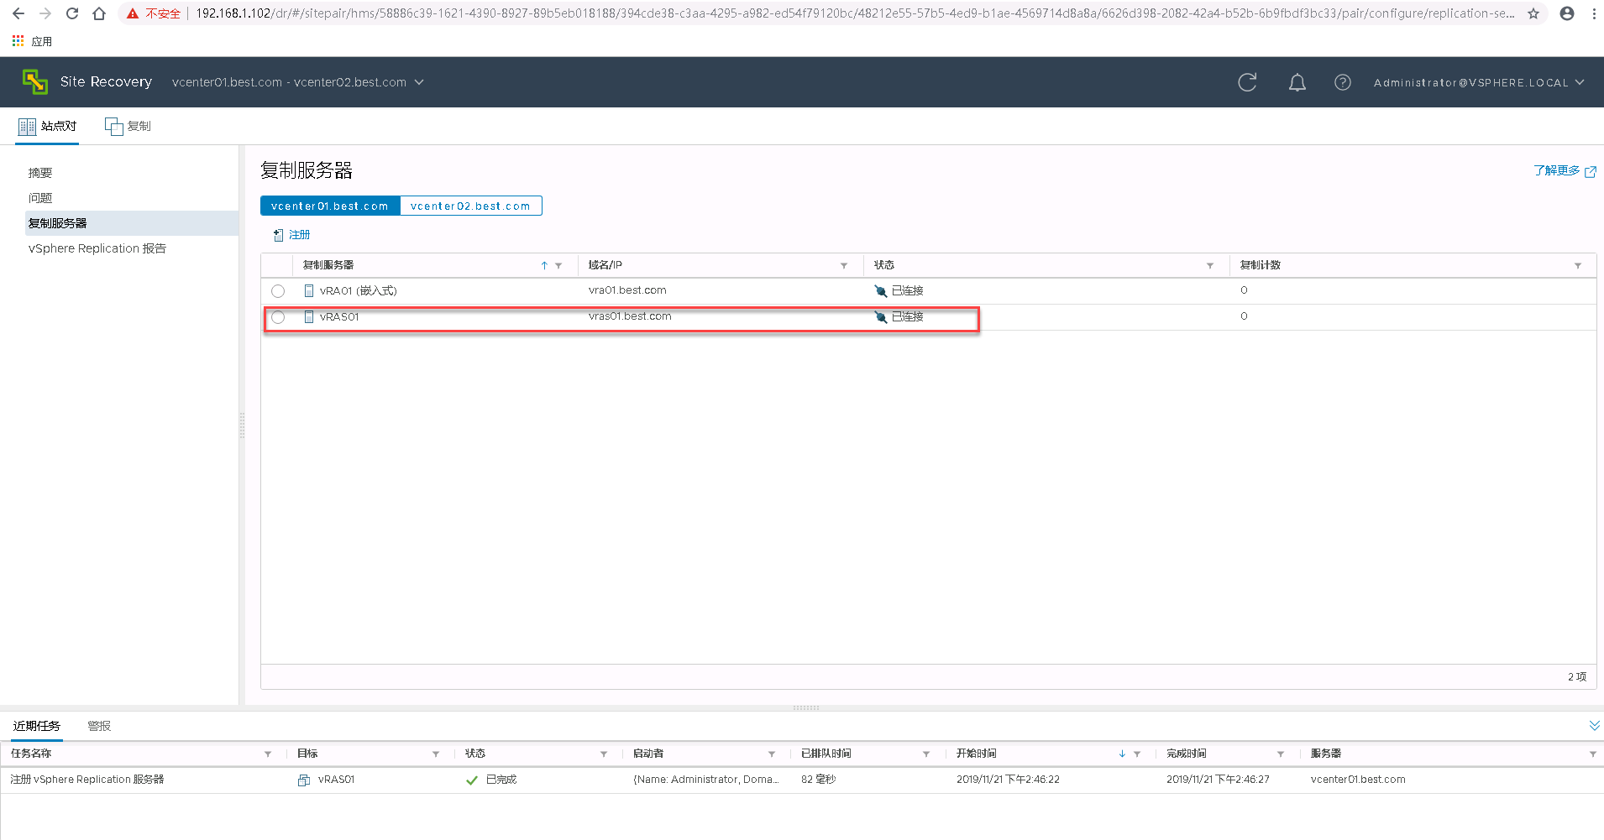
Task: Click the sidebar vertical resize handle
Action: pos(242,425)
